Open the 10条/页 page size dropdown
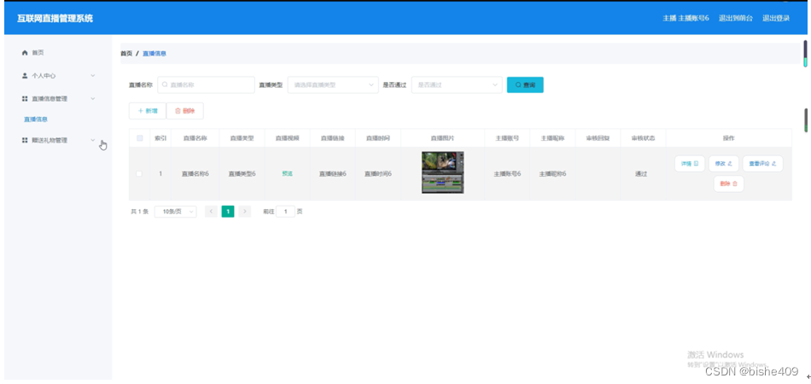The image size is (811, 384). tap(175, 212)
